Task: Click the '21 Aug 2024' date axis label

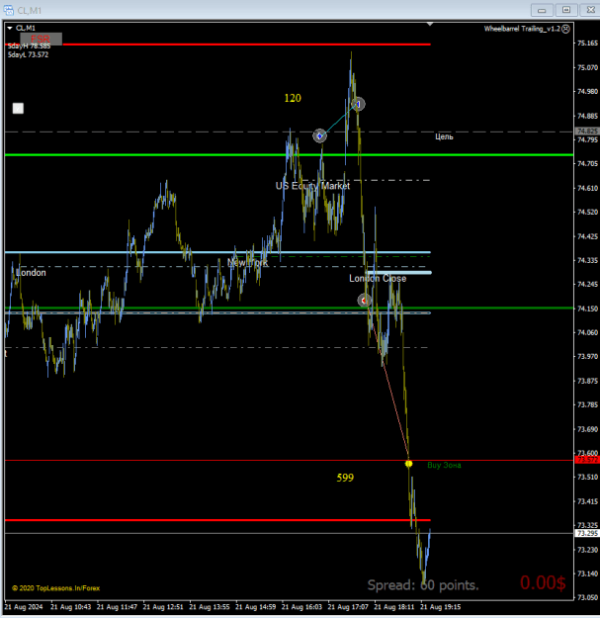Action: tap(24, 607)
